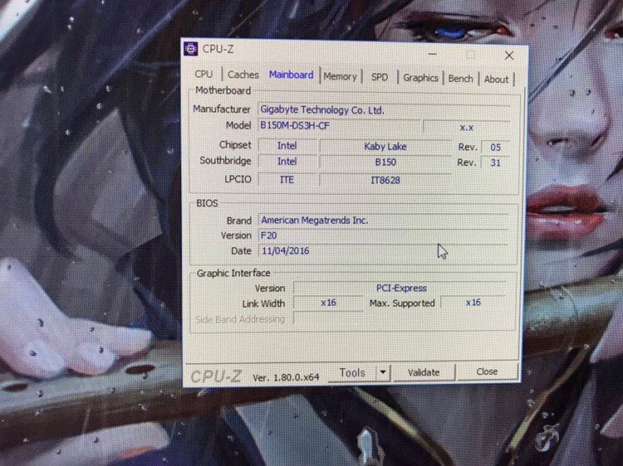623x466 pixels.
Task: Click the BIOS brand American Megatrends Inc.
Action: [384, 221]
